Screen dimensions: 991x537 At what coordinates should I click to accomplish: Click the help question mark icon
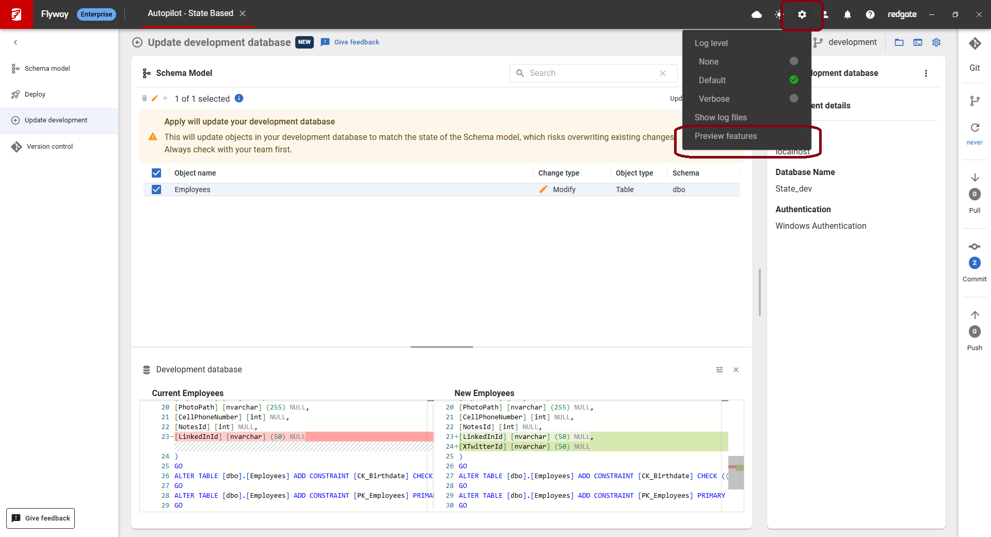pyautogui.click(x=870, y=14)
